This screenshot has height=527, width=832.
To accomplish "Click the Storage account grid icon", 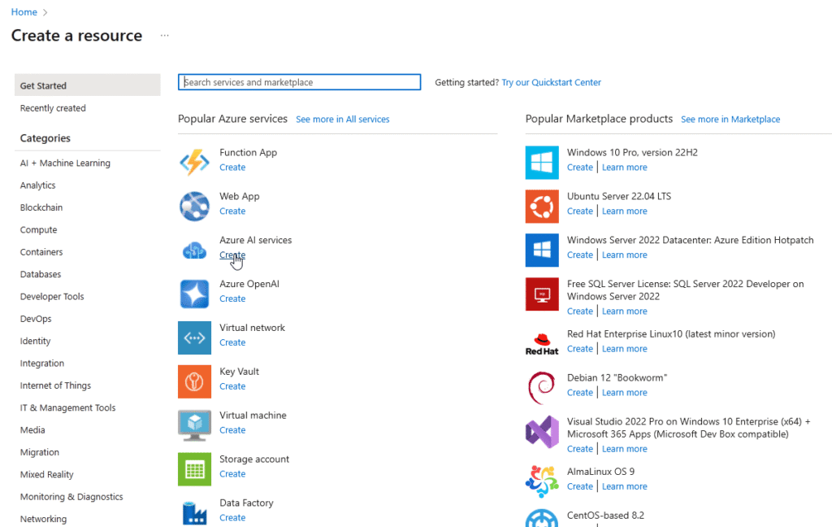I will pos(194,469).
